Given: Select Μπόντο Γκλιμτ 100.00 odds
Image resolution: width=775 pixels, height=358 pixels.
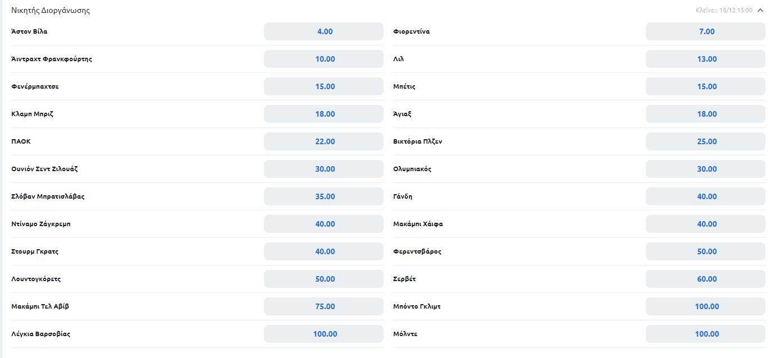Looking at the screenshot, I should (705, 306).
